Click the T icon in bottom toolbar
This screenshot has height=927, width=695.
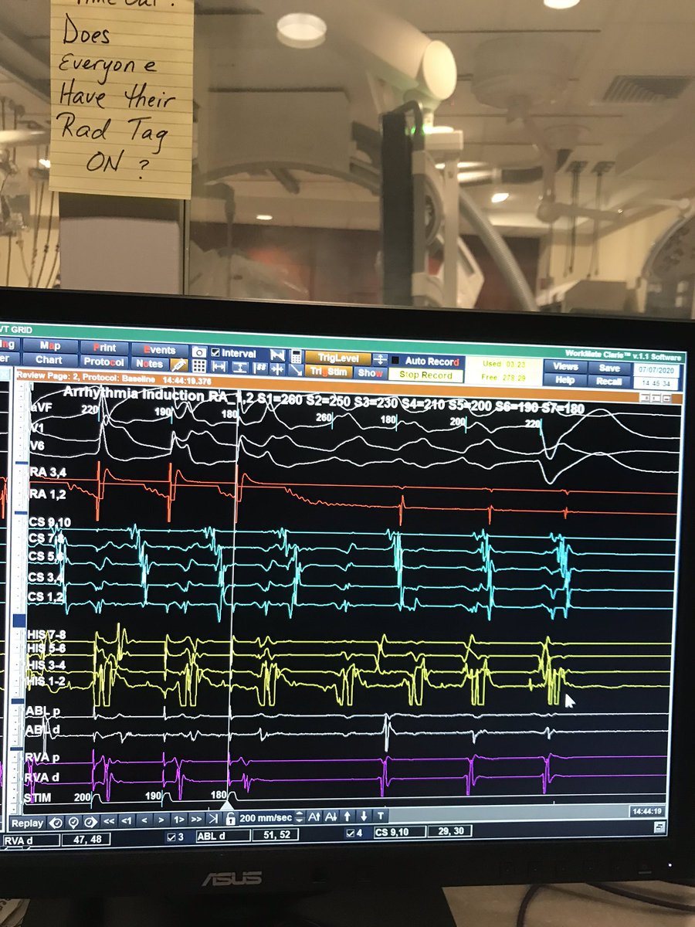click(x=381, y=815)
